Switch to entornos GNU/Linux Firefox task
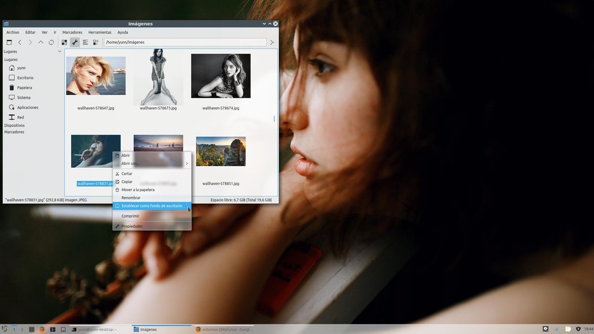 (224, 329)
